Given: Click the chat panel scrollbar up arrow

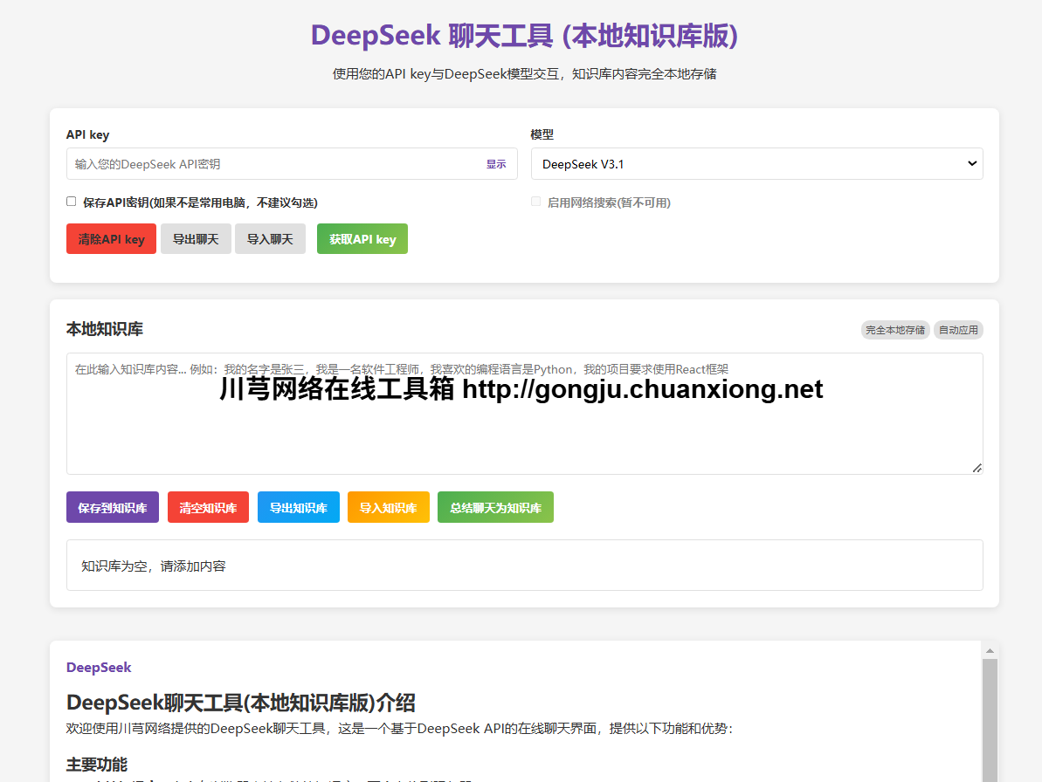Looking at the screenshot, I should [x=990, y=650].
